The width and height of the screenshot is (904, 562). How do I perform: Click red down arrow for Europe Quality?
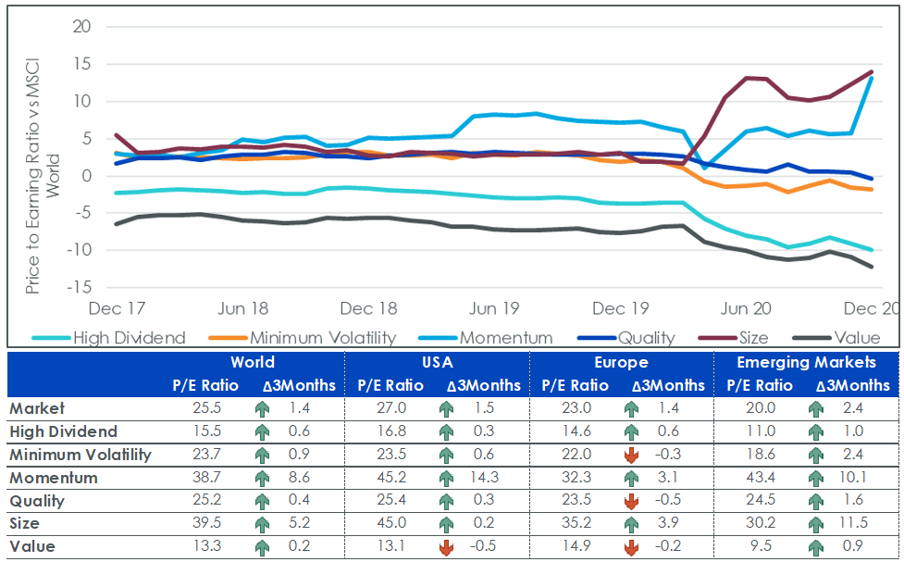point(631,502)
